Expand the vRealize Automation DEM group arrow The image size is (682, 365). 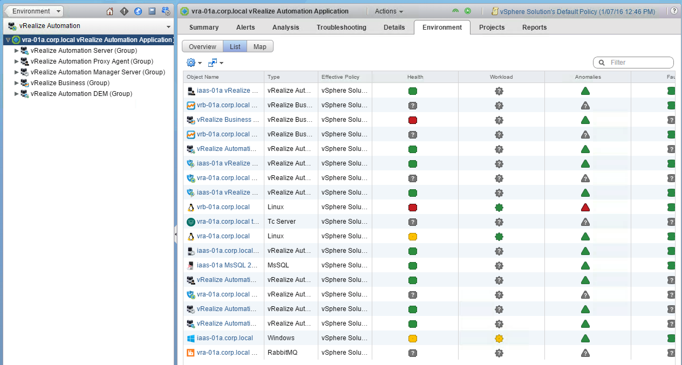click(x=17, y=94)
